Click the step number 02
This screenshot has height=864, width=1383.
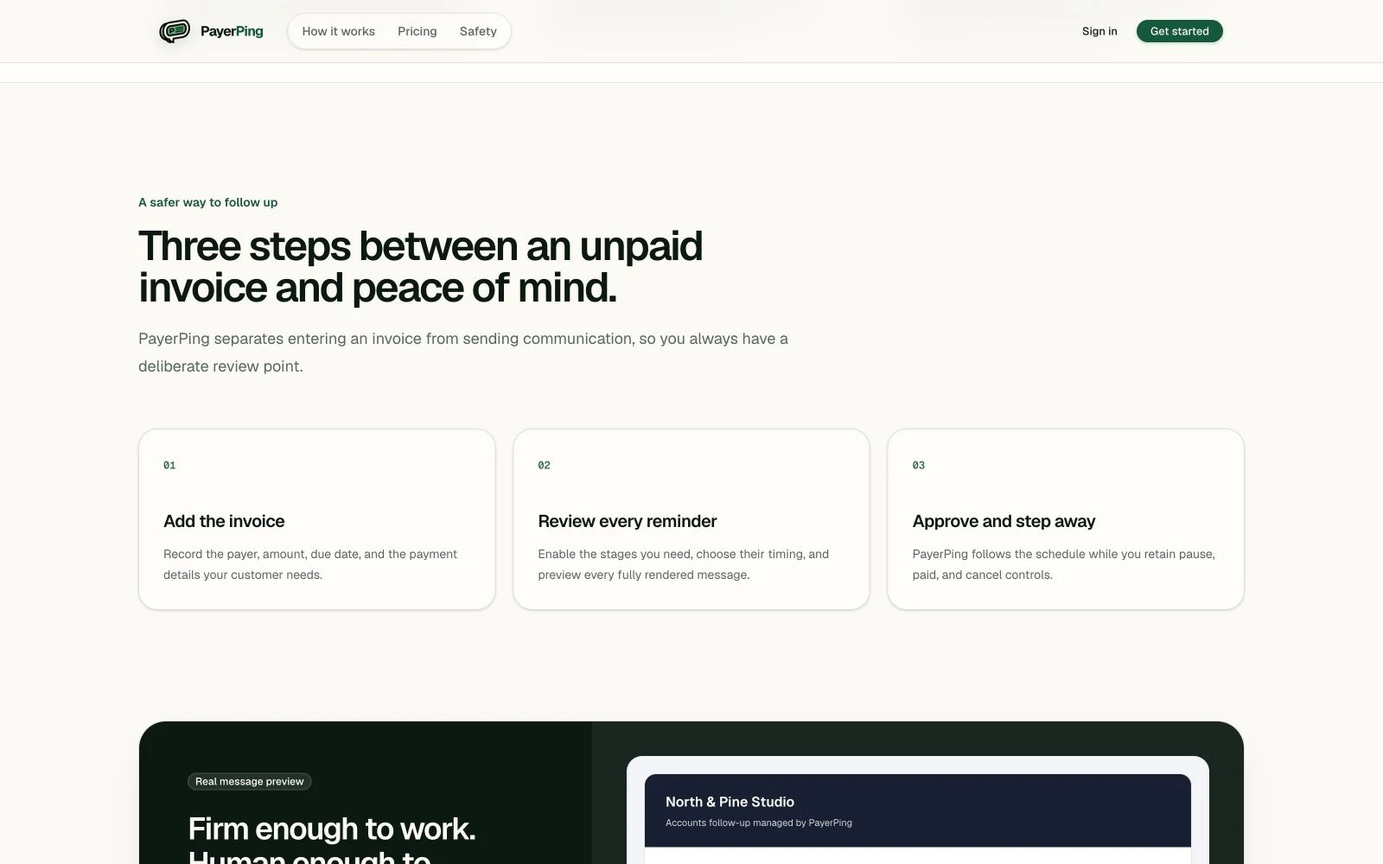point(544,465)
